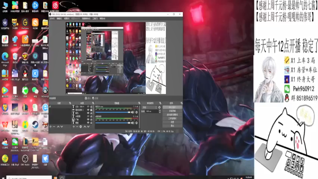
Task: Adjust transition duration 300 ms stepper arrows
Action: pos(160,111)
